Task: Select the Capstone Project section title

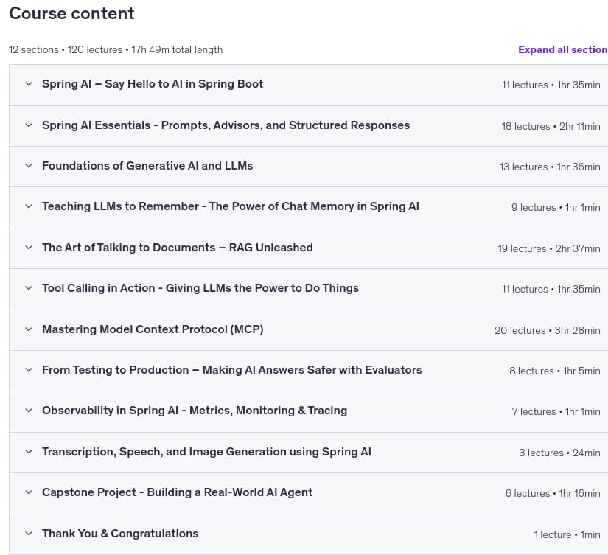Action: tap(177, 492)
